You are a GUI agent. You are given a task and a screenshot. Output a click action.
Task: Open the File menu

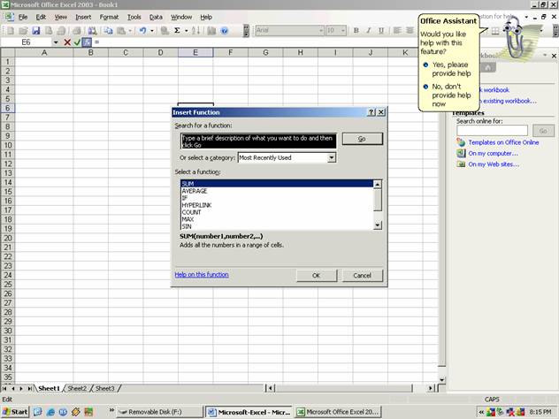click(x=23, y=17)
